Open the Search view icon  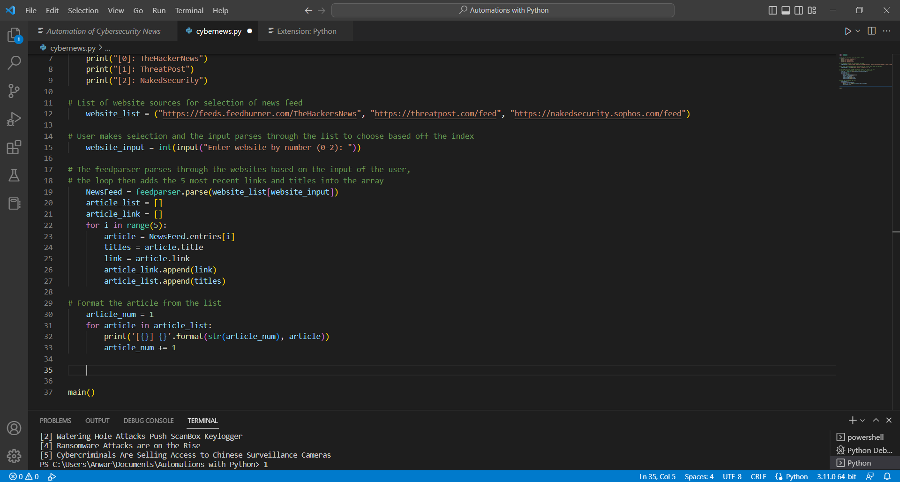pos(14,62)
